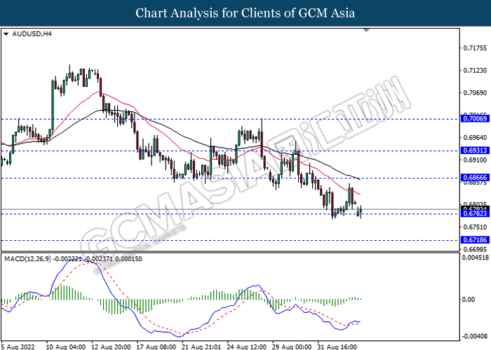
Task: Click the 17 Aug 08:00 time label
Action: coord(156,347)
